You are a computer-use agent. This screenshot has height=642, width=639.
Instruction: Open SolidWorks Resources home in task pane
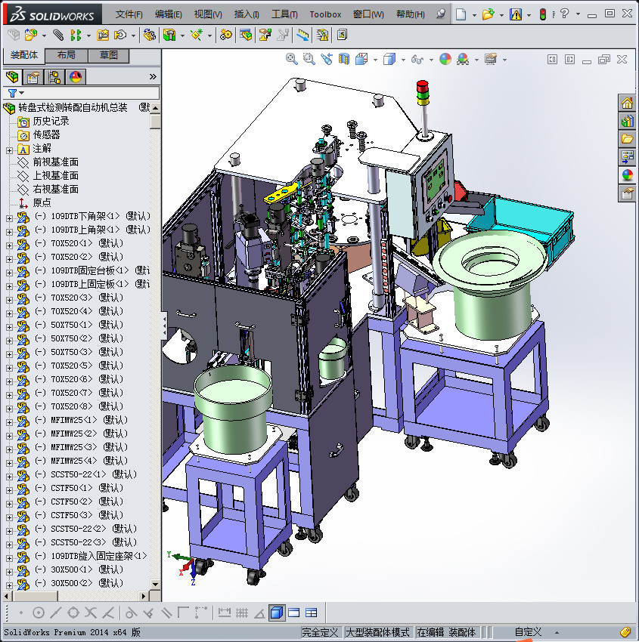(627, 103)
